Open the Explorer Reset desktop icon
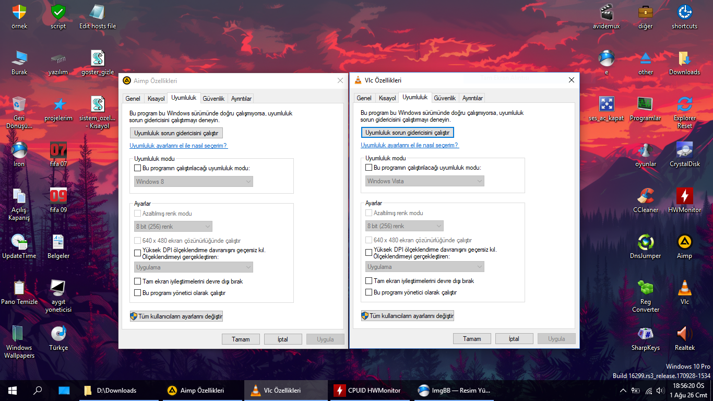The image size is (713, 401). (684, 112)
